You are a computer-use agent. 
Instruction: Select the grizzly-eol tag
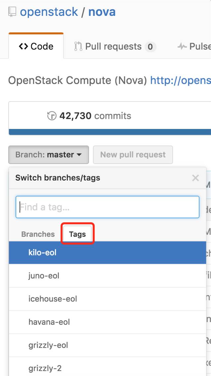(107, 345)
